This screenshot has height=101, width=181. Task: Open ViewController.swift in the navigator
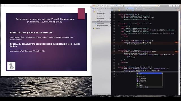coord(101,17)
